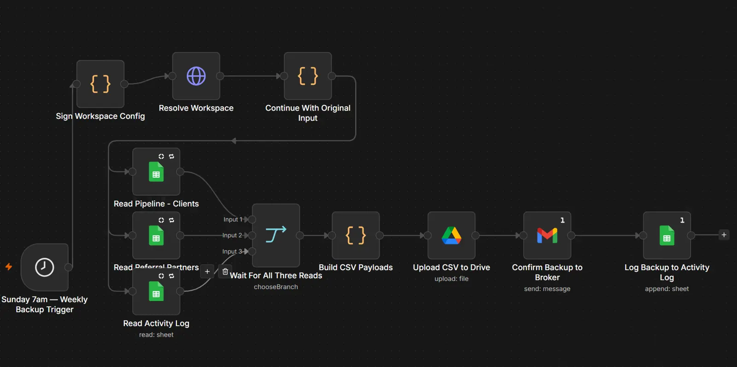Click the orange lightning bolt beside the trigger

9,267
